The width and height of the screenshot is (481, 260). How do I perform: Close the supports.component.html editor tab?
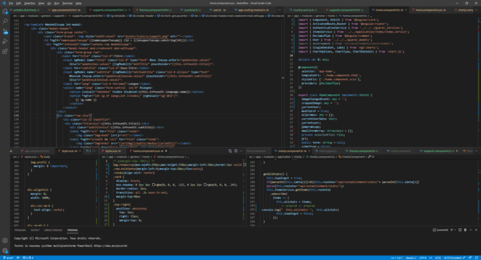[130, 10]
